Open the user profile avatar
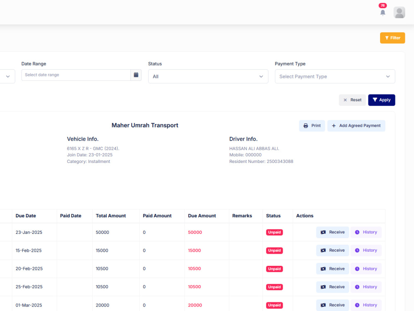This screenshot has width=414, height=311. click(399, 12)
